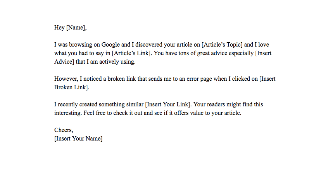
Task: Click the word Hey in the greeting
Action: [59, 28]
